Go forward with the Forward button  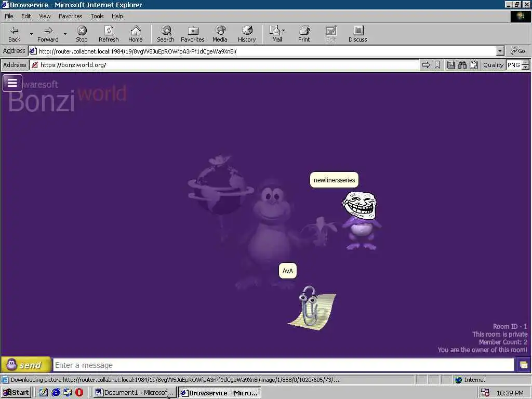pos(48,34)
